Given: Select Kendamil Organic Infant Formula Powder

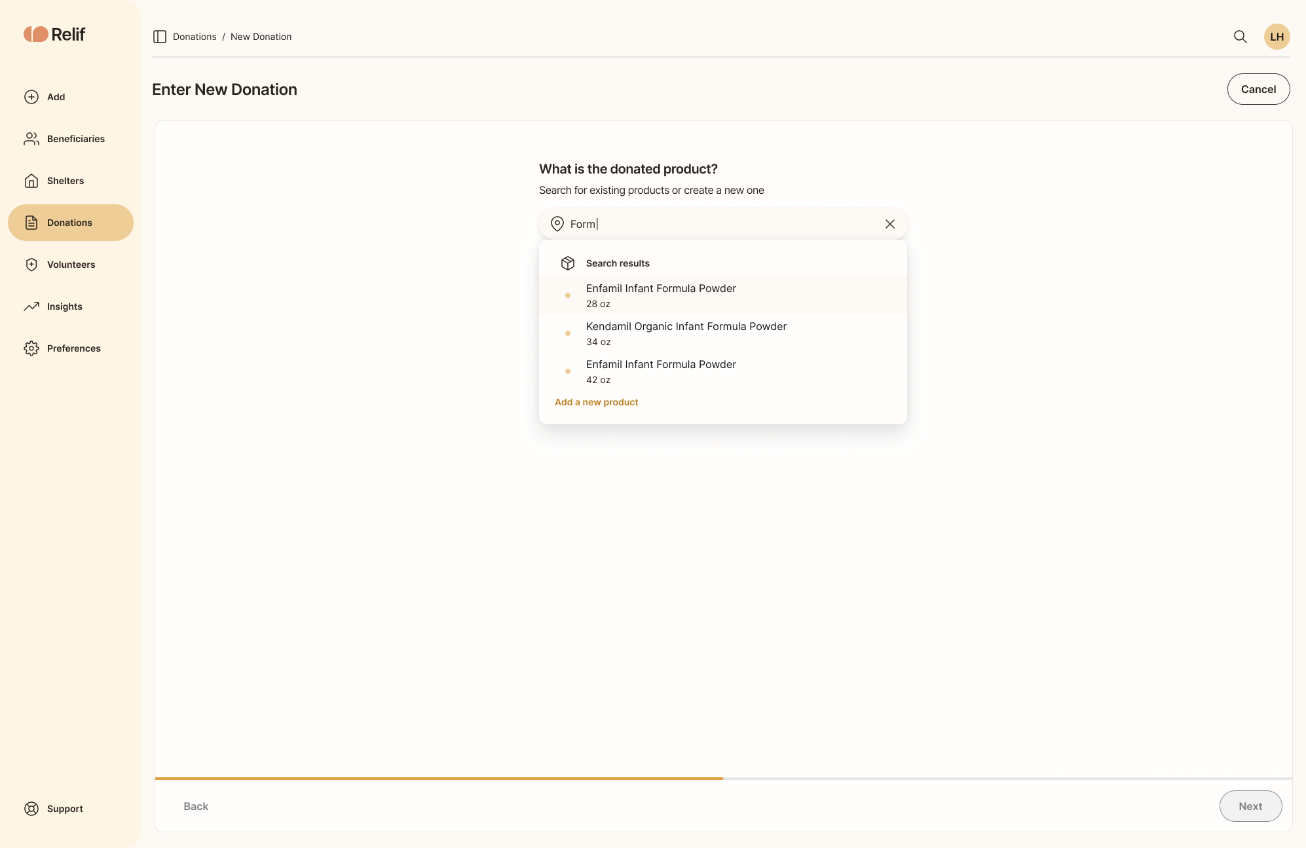Looking at the screenshot, I should coord(723,333).
